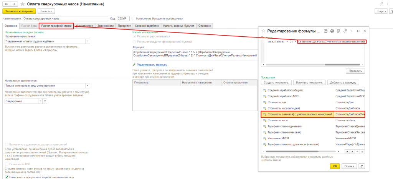Toggle 'Начисляется при расчете первой половины месяца'
This screenshot has height=179, width=393.
7,177
